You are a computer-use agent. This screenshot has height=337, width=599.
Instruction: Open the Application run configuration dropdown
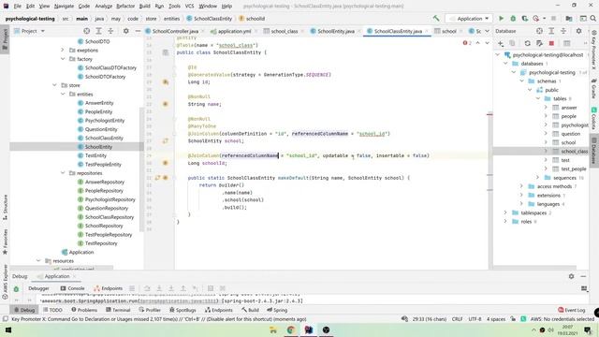pos(469,19)
